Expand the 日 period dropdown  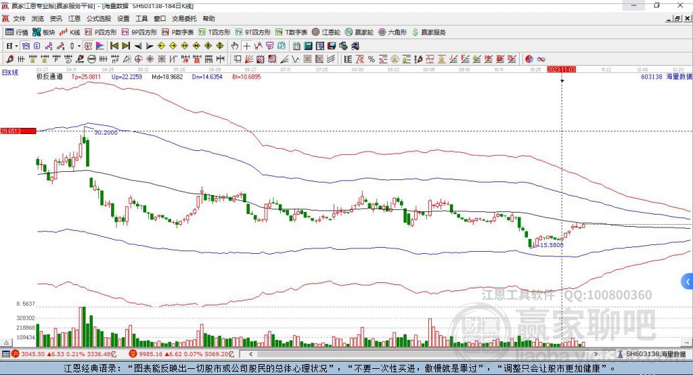point(16,46)
